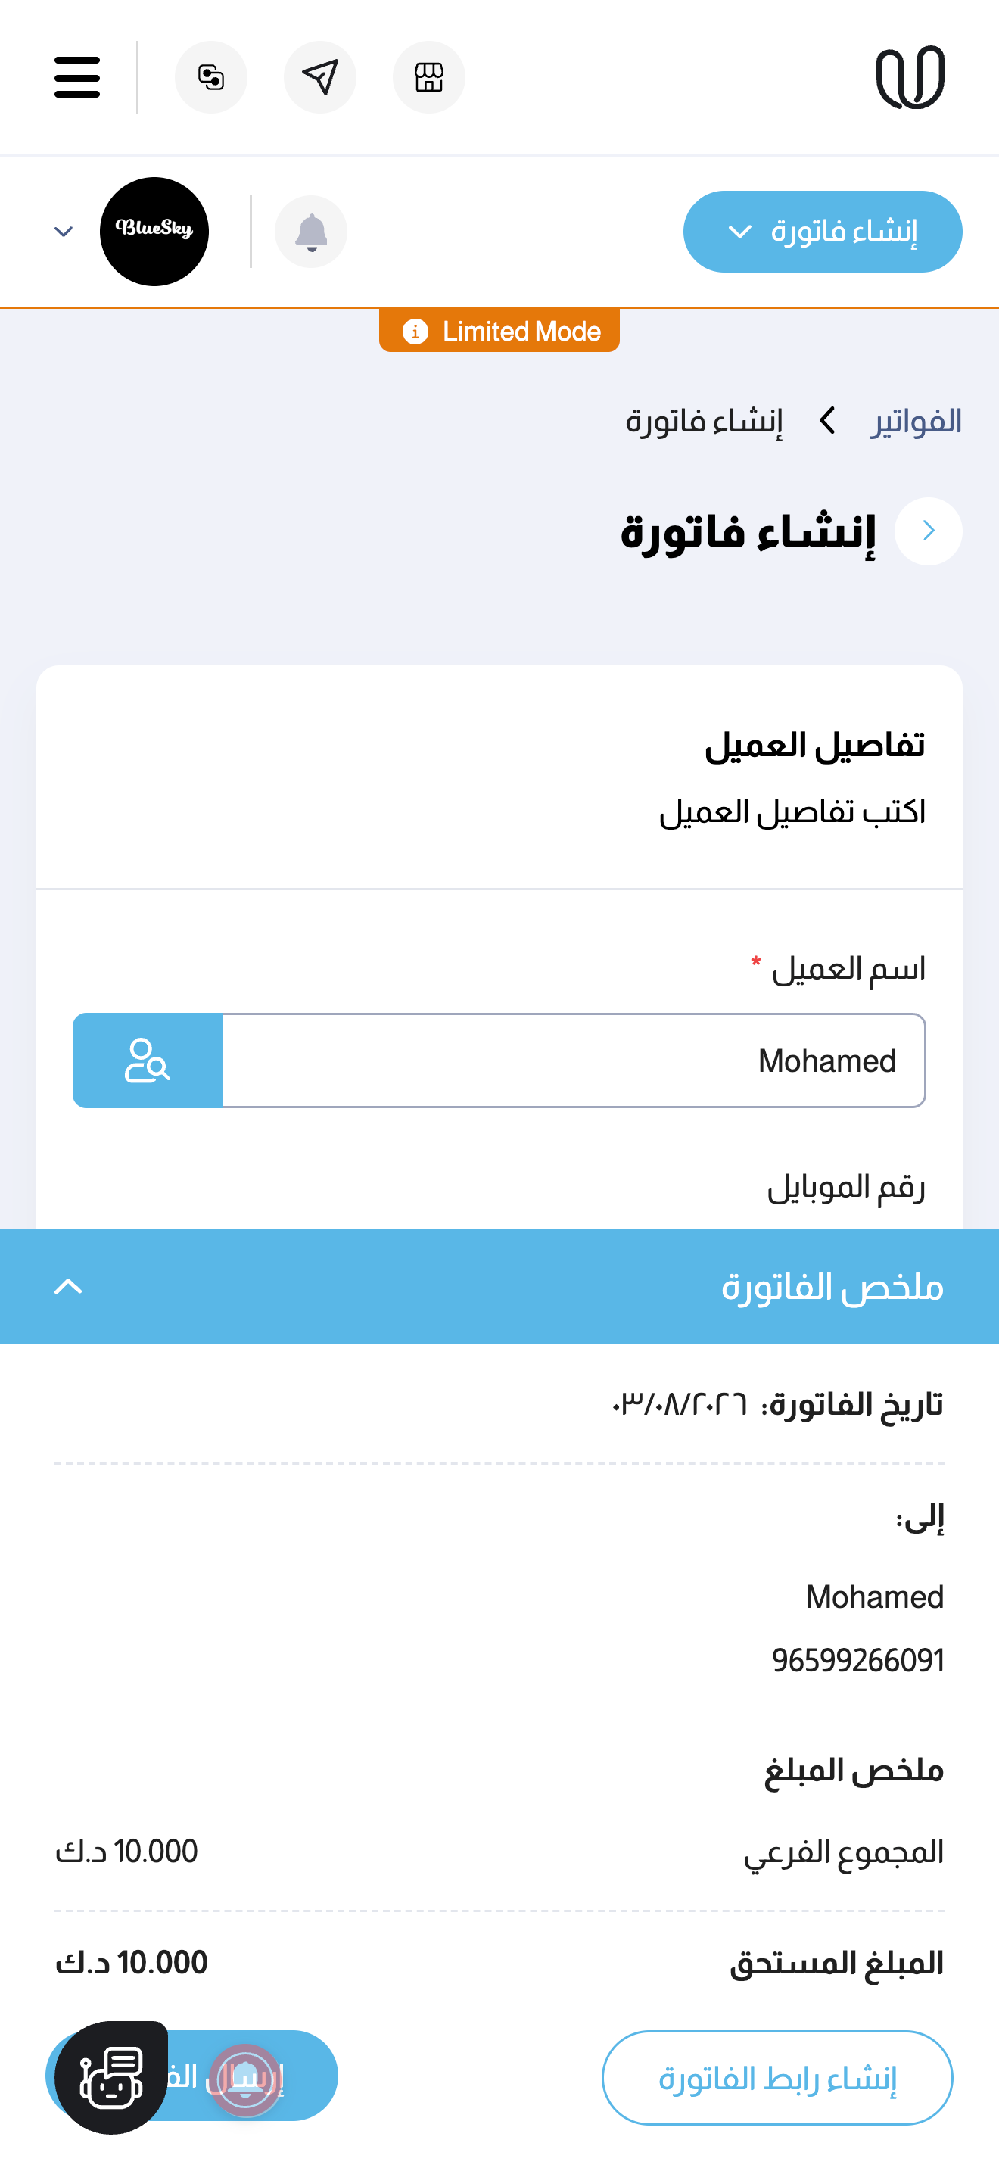
Task: Click the Limited Mode badge
Action: pyautogui.click(x=499, y=330)
